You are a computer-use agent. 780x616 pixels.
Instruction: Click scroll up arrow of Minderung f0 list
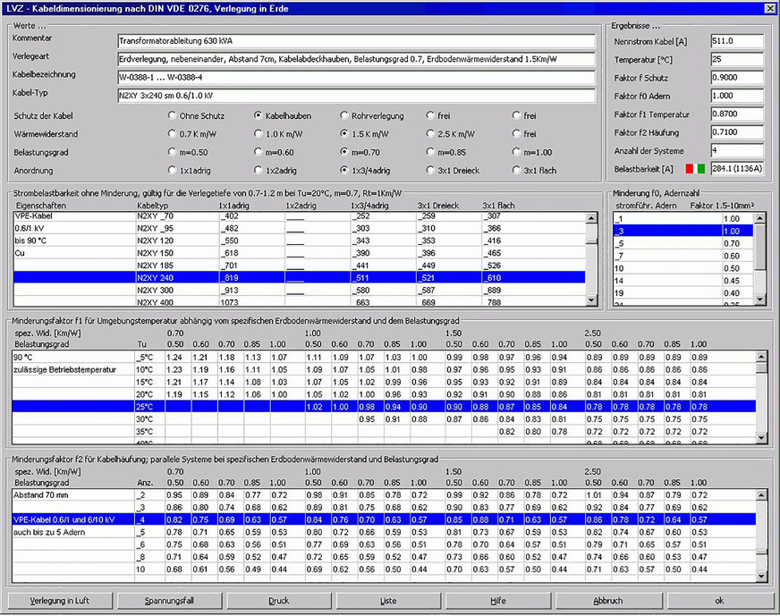click(x=759, y=218)
